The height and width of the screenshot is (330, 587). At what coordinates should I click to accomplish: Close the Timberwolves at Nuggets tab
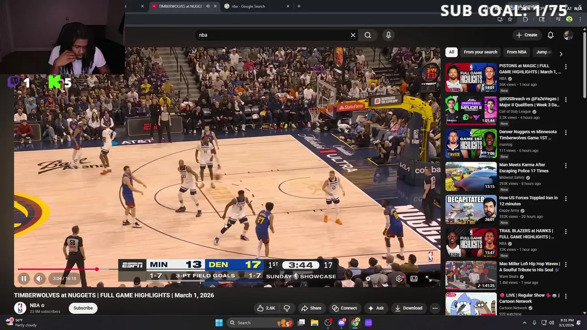click(x=215, y=6)
